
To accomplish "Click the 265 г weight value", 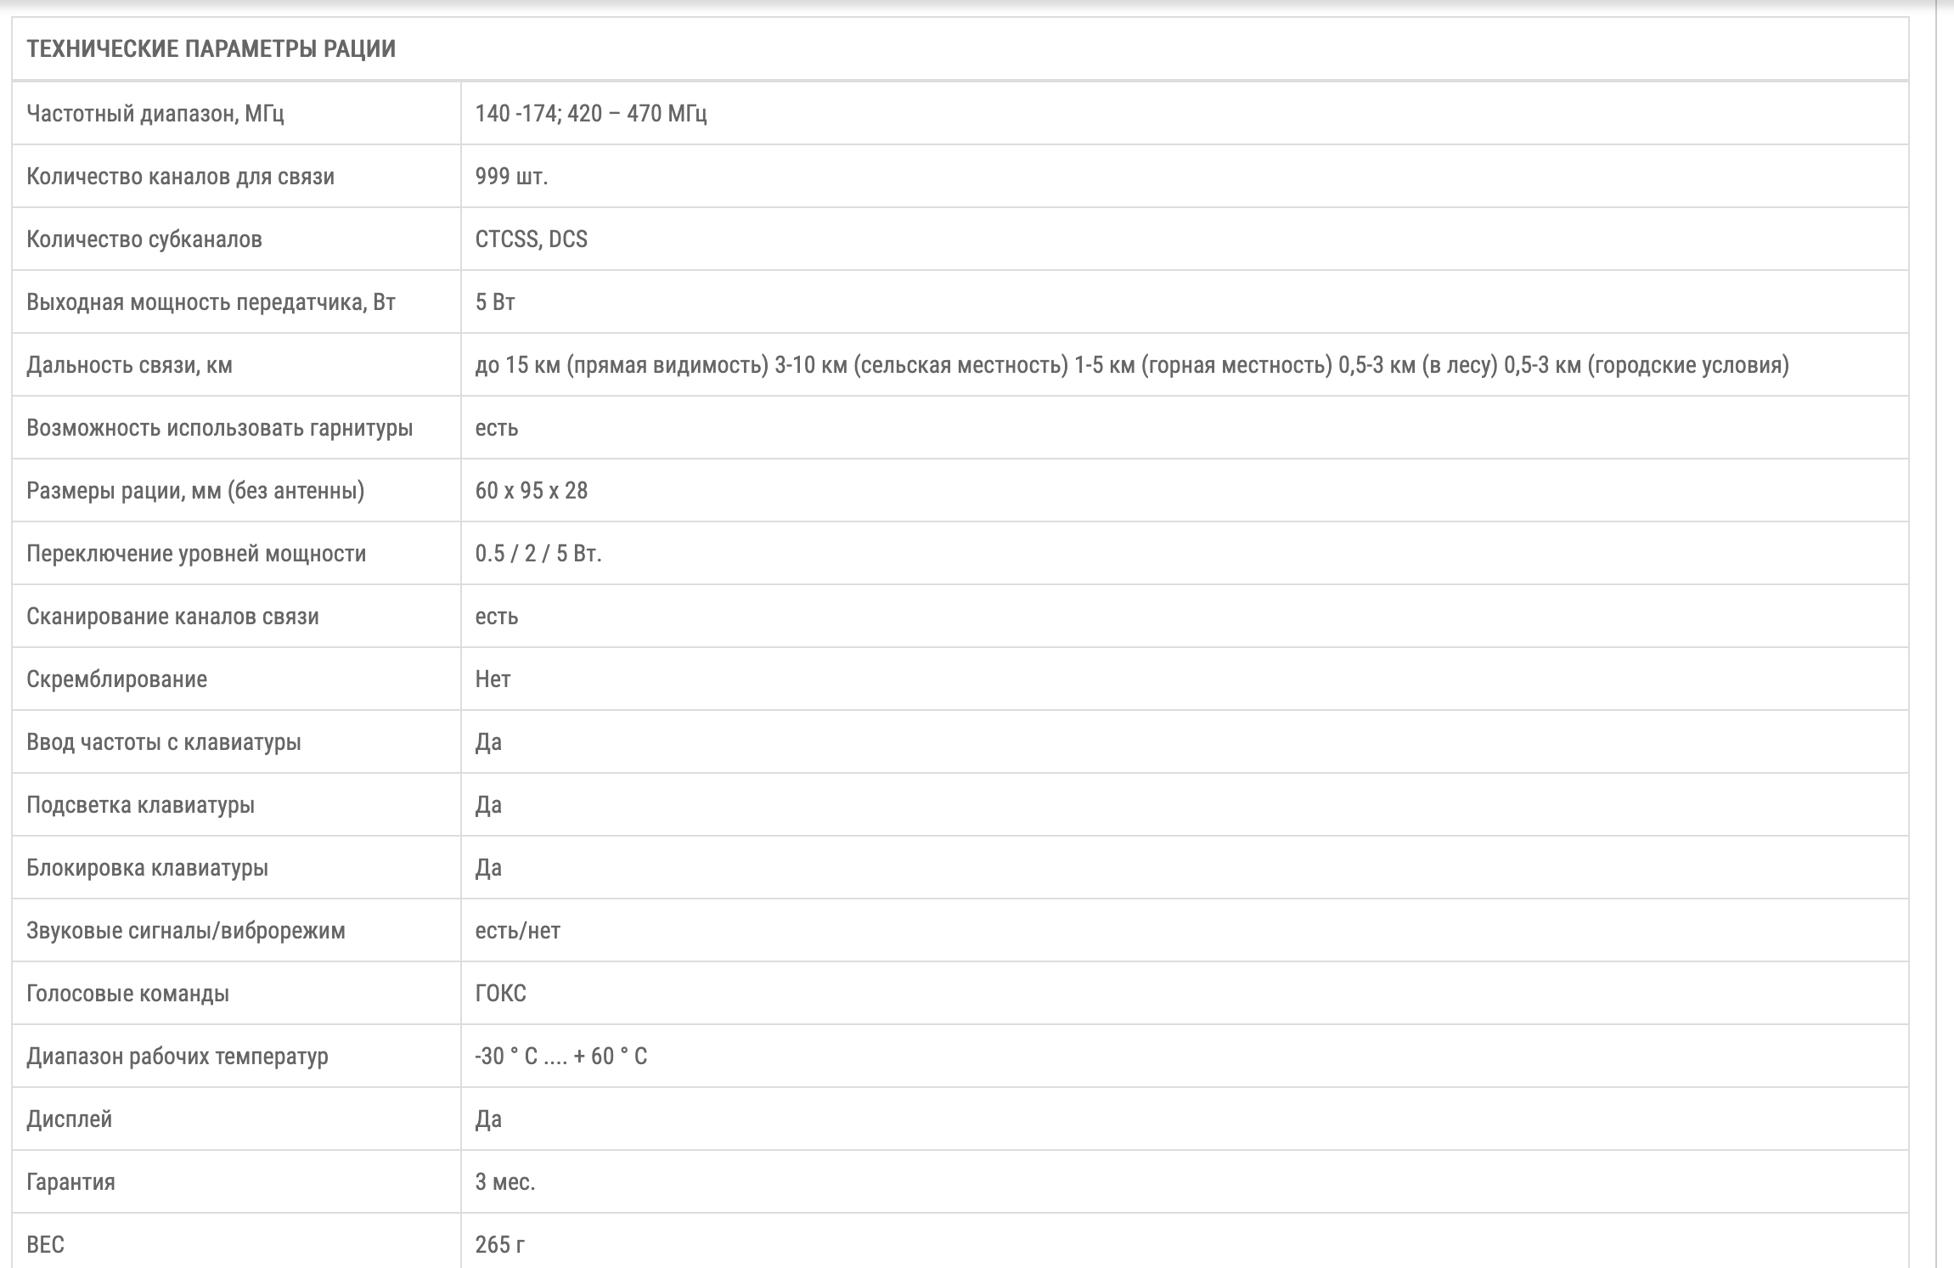I will pos(500,1245).
